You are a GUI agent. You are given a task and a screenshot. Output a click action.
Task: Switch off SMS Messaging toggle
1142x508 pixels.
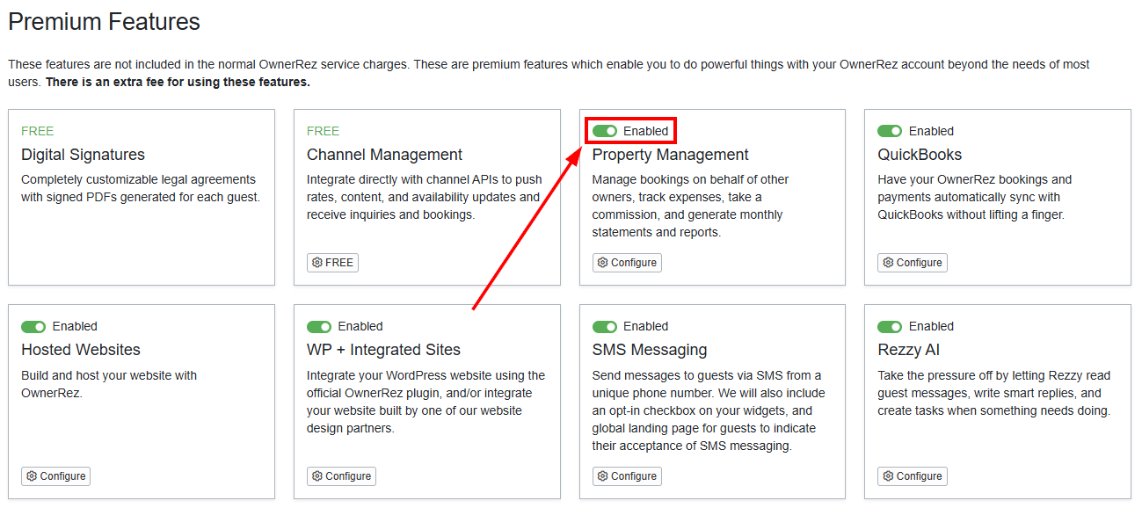point(605,327)
